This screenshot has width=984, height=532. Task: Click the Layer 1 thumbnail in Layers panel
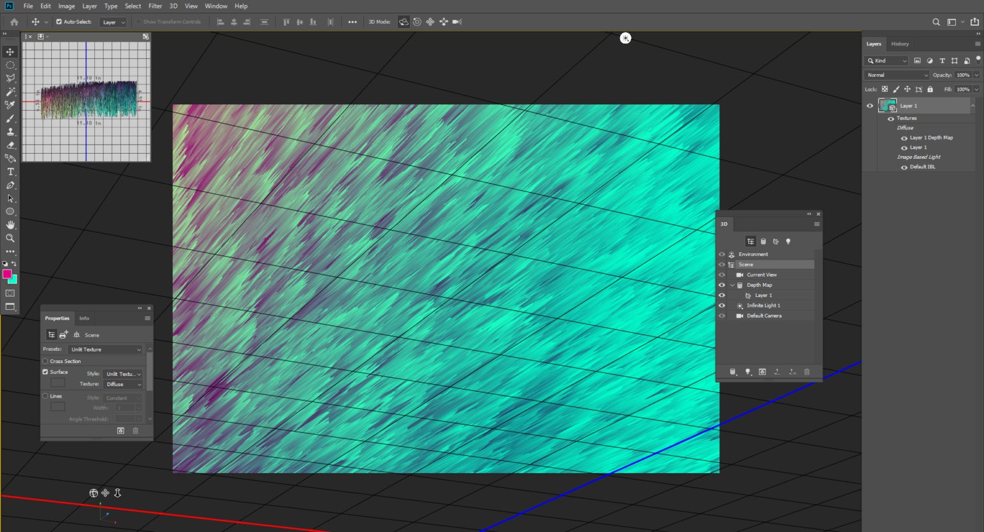[x=888, y=105]
